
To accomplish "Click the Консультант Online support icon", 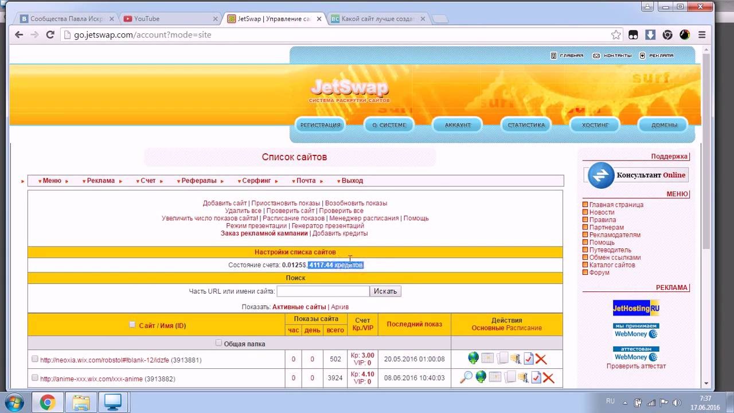I will click(x=601, y=175).
